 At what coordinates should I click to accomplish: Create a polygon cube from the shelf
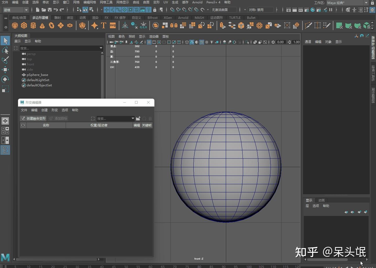[24, 25]
